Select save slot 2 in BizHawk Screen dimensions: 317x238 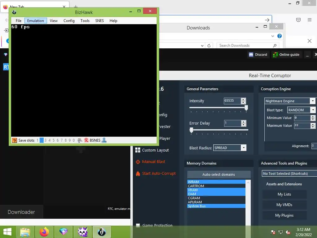pyautogui.click(x=41, y=140)
